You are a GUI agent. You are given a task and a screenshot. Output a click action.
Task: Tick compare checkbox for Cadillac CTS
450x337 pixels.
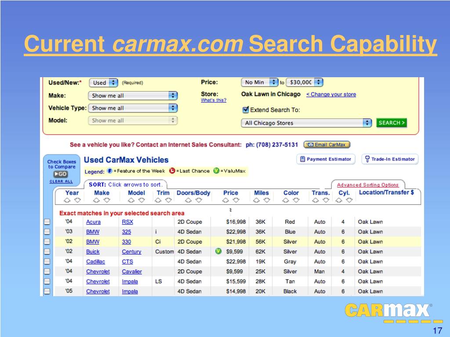47,262
